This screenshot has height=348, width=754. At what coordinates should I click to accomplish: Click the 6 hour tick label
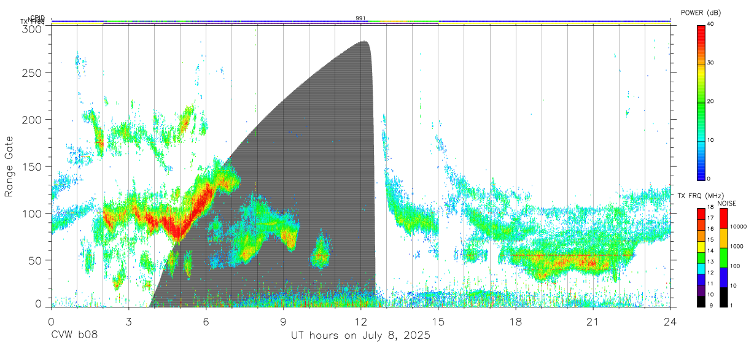click(x=206, y=321)
